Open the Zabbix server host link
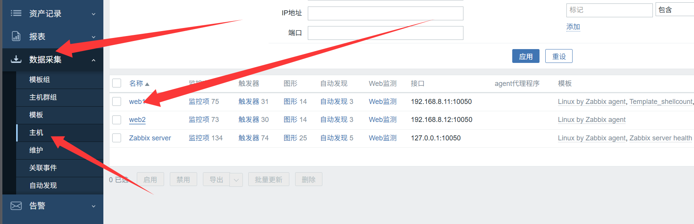Screen dimensions: 694x224 pos(150,138)
